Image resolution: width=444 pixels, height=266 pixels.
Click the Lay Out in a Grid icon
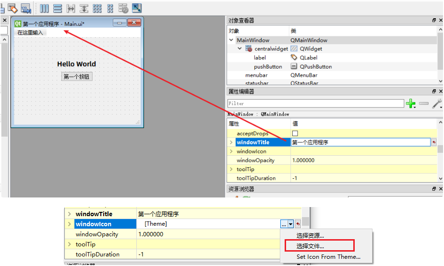(x=97, y=8)
